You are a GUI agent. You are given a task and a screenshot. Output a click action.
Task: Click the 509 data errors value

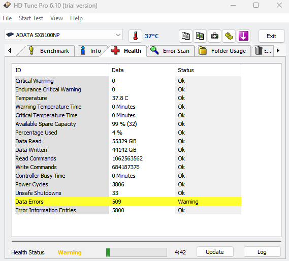pos(117,202)
